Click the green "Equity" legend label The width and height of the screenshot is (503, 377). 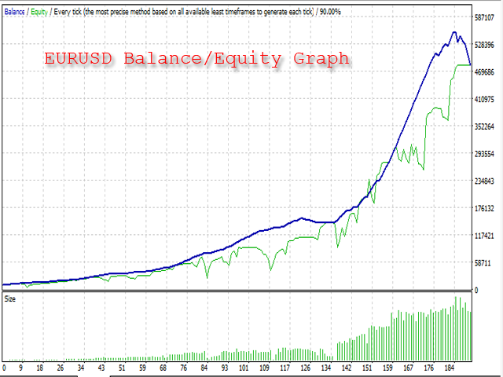[39, 13]
